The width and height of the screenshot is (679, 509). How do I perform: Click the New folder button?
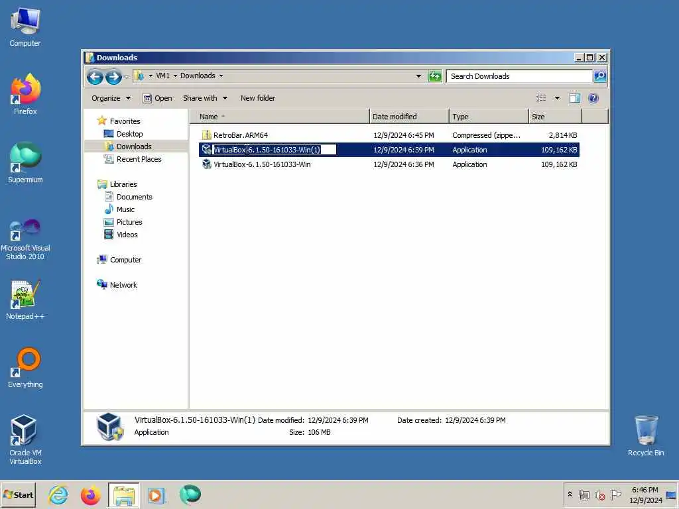258,98
